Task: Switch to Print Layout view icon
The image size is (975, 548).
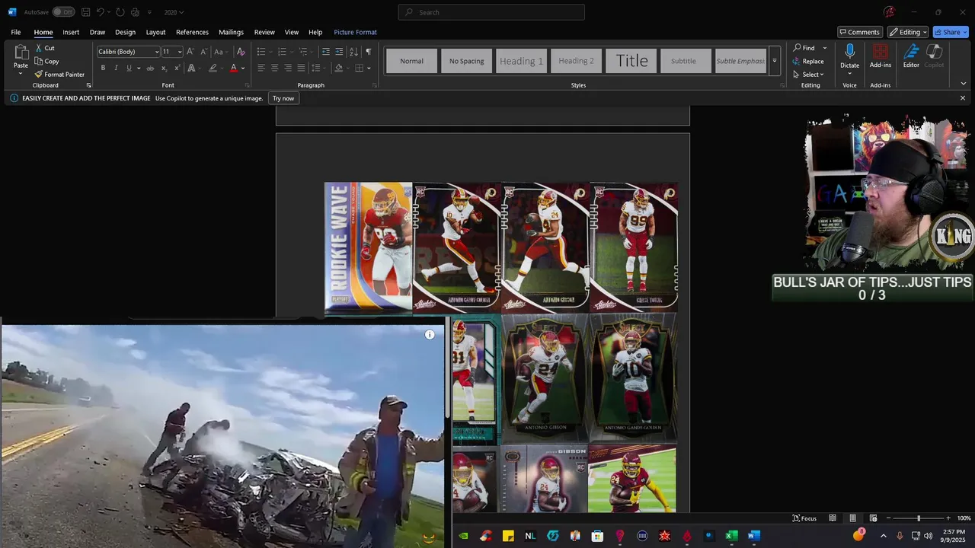Action: pyautogui.click(x=852, y=518)
